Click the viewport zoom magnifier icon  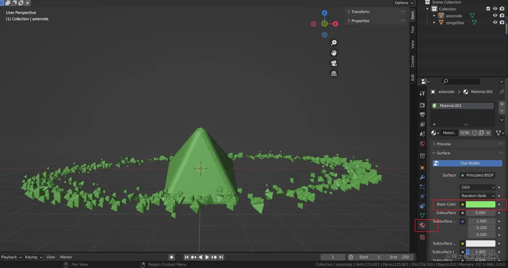[334, 43]
